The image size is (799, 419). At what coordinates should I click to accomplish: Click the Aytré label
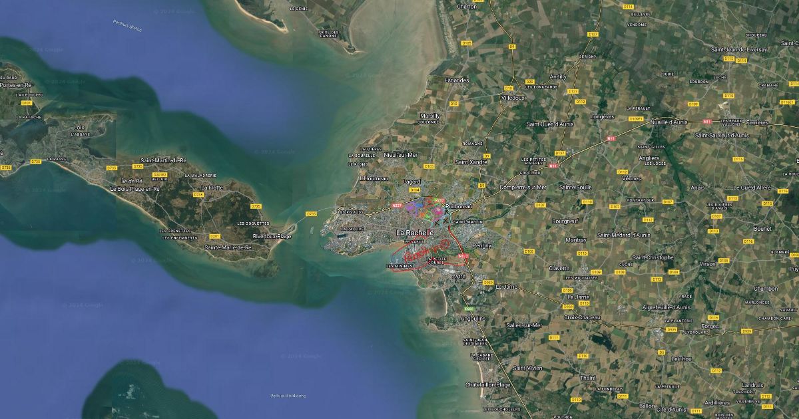458,276
